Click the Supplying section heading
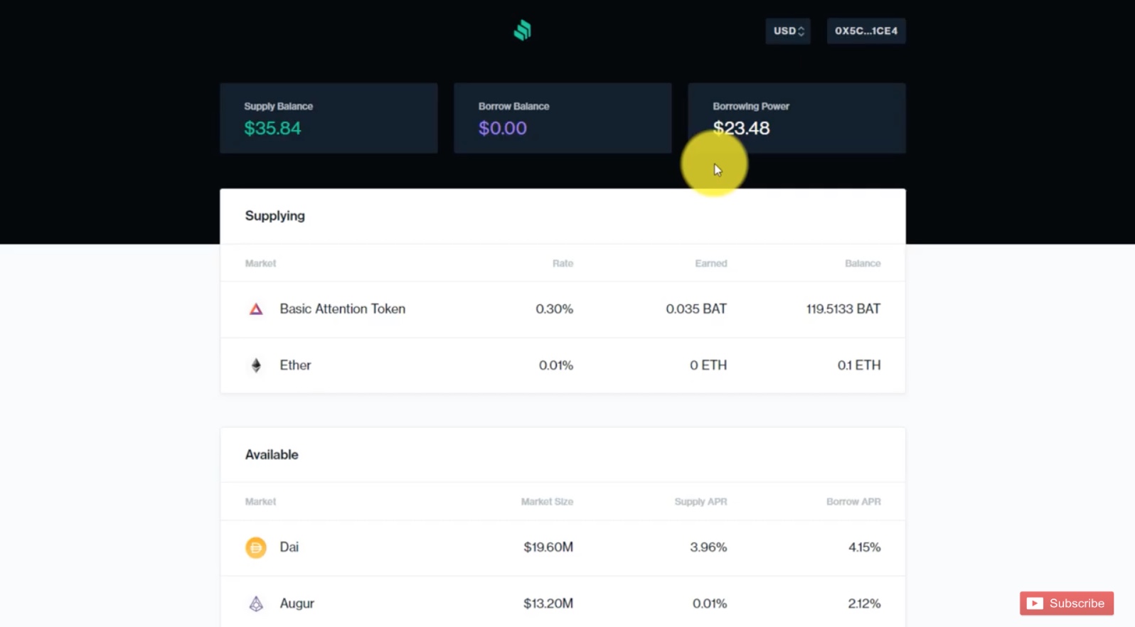Image resolution: width=1135 pixels, height=627 pixels. pyautogui.click(x=275, y=216)
